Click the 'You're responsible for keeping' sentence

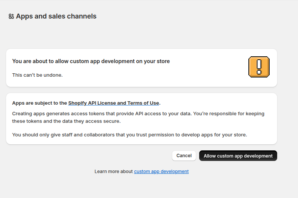(227, 113)
